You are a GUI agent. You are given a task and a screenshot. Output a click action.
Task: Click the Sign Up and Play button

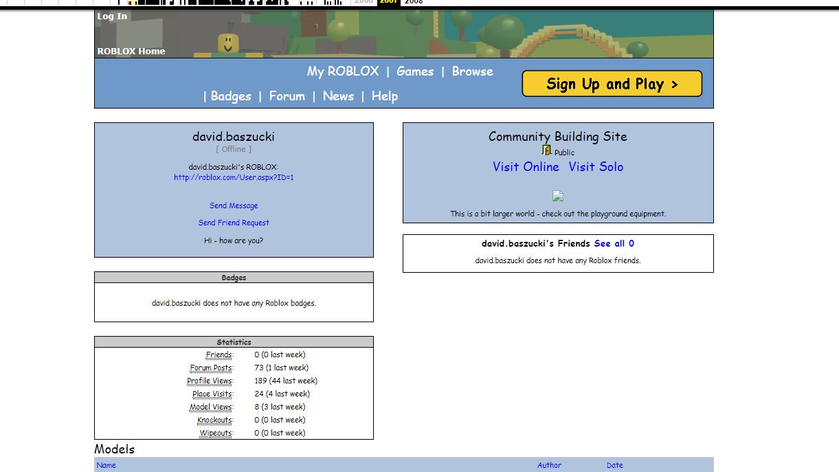click(x=612, y=84)
